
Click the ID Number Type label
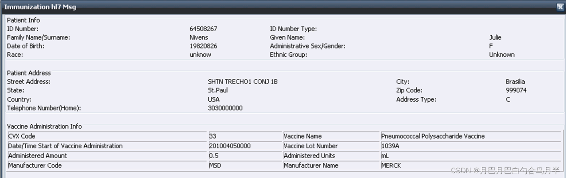(x=293, y=29)
